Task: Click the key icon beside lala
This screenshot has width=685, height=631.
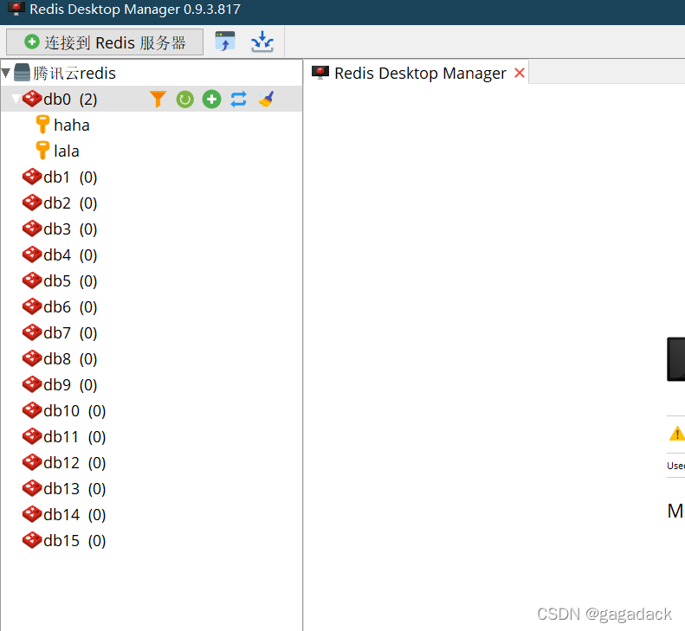Action: pyautogui.click(x=42, y=151)
